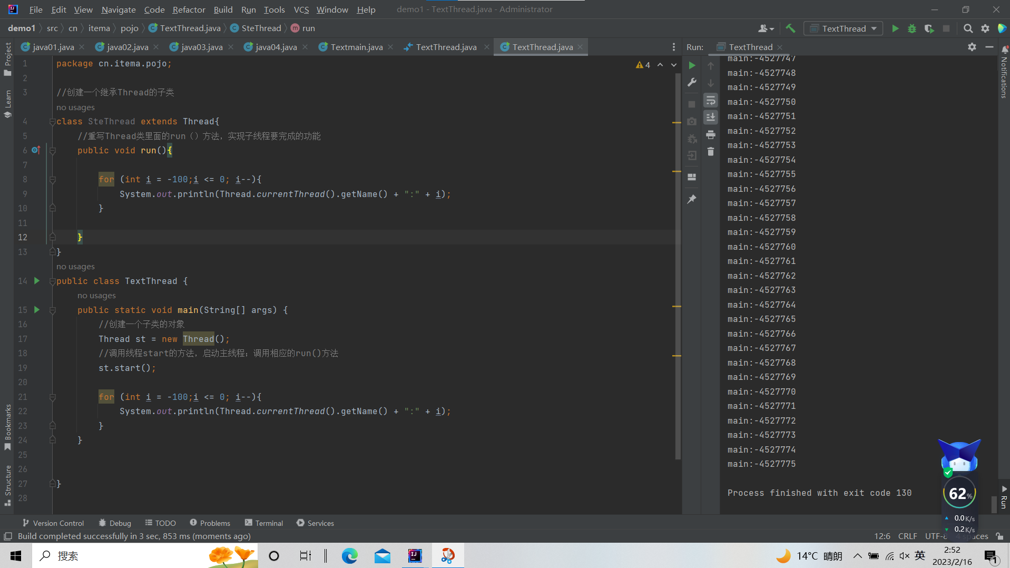Viewport: 1010px width, 568px height.
Task: Toggle the Learn side panel
Action: click(7, 104)
